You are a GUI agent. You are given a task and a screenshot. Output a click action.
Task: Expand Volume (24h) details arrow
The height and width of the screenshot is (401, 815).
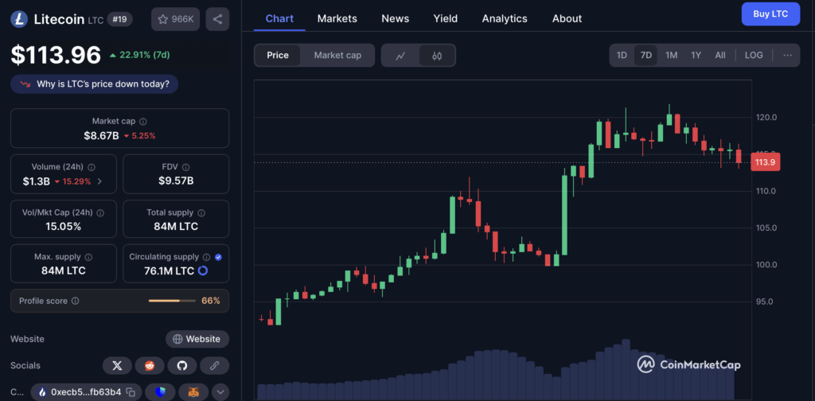pyautogui.click(x=99, y=181)
